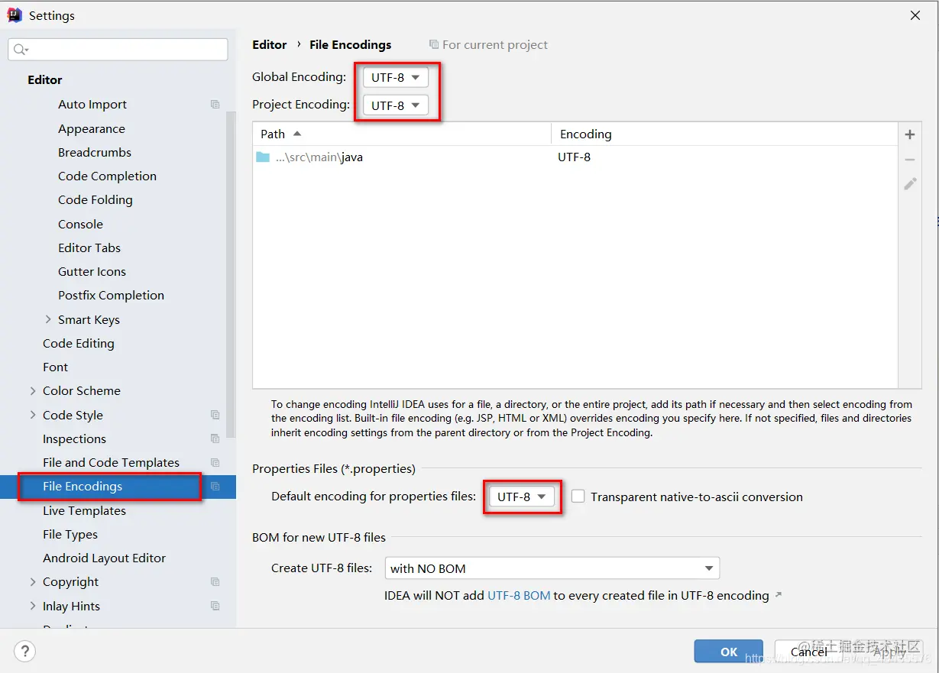The height and width of the screenshot is (673, 939).
Task: Expand the Smart Keys tree node
Action: coord(48,319)
